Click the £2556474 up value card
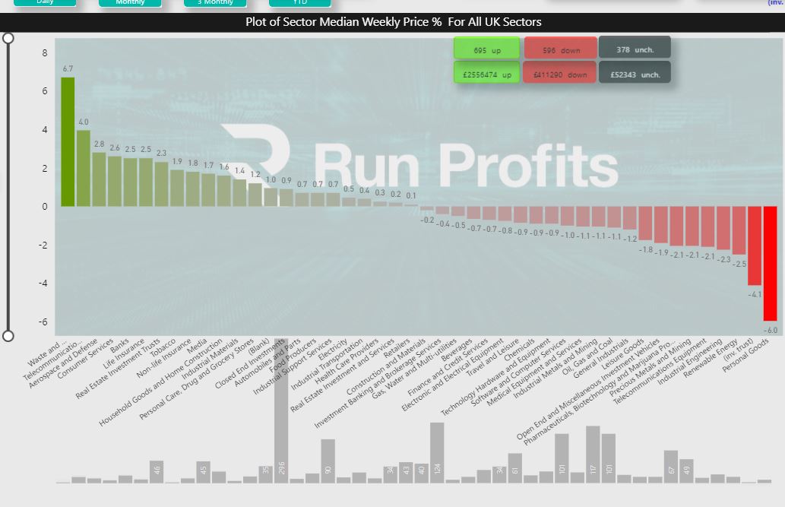 (486, 74)
